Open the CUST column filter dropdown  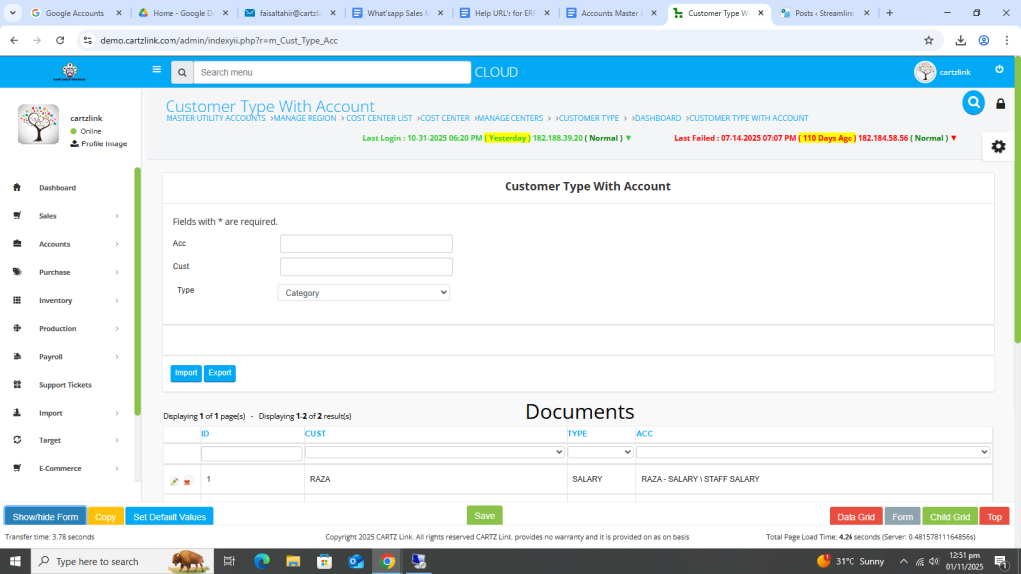tap(435, 452)
